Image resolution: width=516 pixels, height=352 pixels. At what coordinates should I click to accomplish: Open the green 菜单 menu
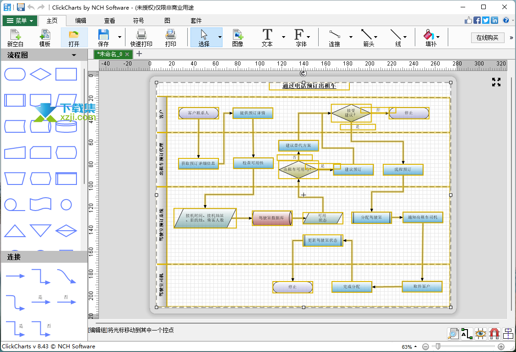[20, 21]
